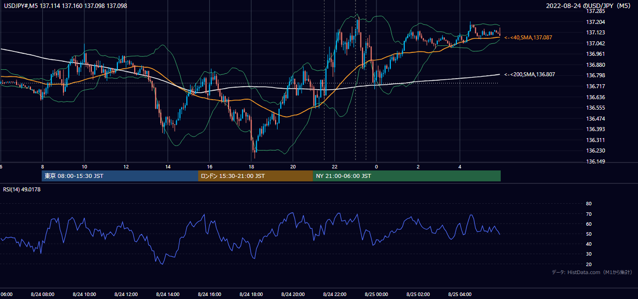Click price axis value 137.285
638x299 pixels.
coord(596,11)
